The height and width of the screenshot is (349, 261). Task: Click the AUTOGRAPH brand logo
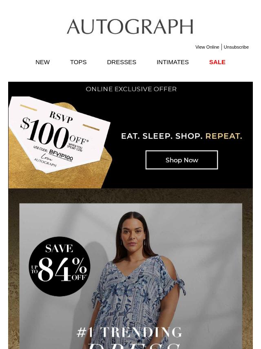point(130,27)
